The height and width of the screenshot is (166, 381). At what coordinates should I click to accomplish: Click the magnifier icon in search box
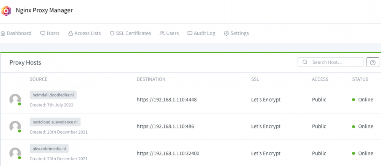click(305, 62)
